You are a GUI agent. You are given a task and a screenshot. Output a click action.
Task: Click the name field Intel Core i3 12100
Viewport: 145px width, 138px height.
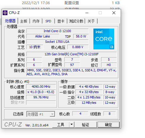coord(58,31)
